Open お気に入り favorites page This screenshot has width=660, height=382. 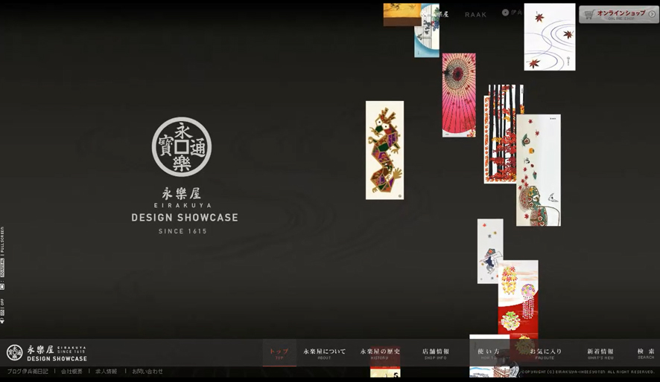pyautogui.click(x=545, y=354)
